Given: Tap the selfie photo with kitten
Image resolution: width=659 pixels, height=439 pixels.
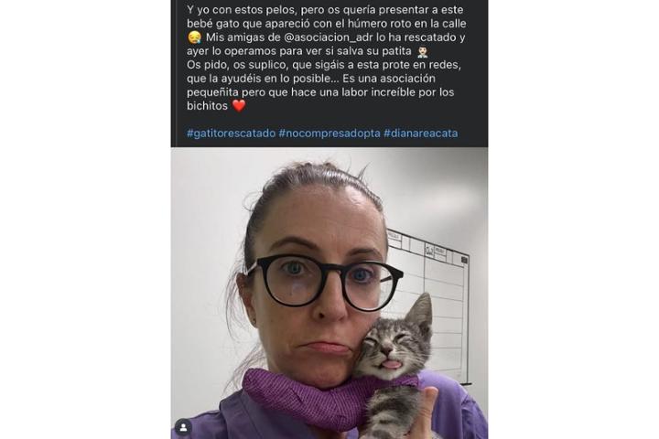Looking at the screenshot, I should [x=329, y=294].
